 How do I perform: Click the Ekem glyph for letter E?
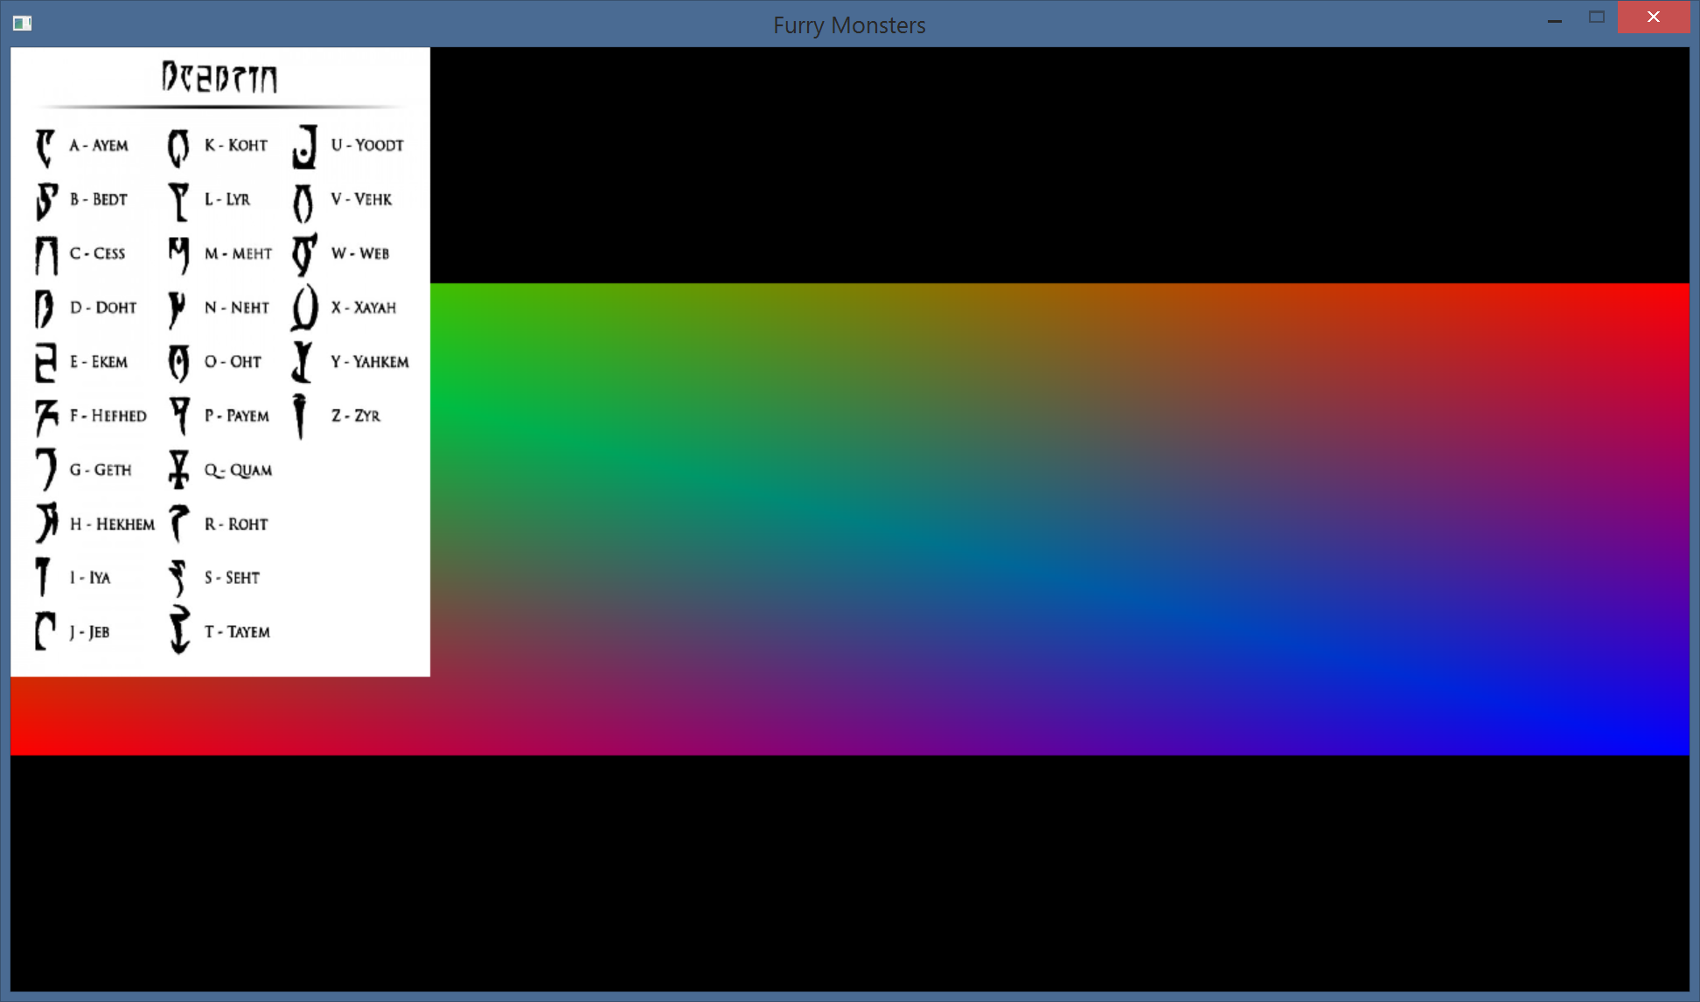[45, 362]
